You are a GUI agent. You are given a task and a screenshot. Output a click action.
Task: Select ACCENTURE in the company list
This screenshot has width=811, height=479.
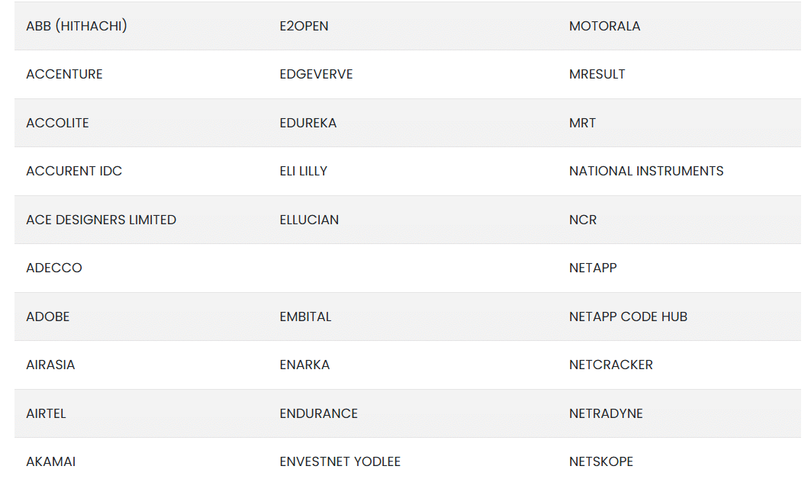[64, 74]
